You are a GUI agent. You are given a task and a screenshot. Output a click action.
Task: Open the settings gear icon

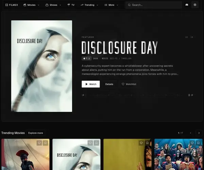click(195, 5)
